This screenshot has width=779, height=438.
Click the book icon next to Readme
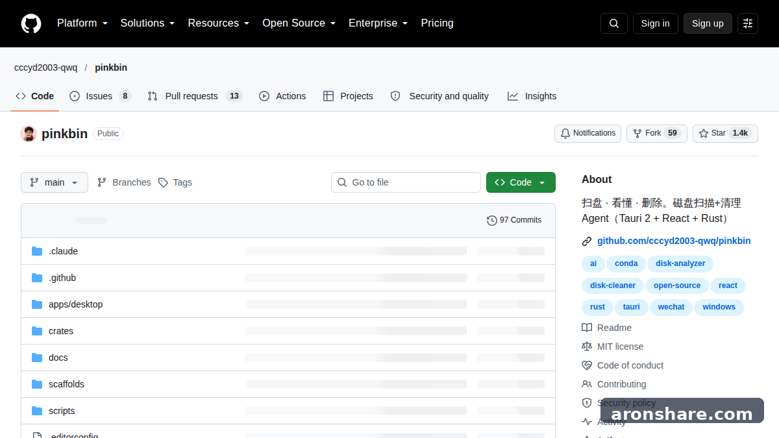click(x=587, y=328)
